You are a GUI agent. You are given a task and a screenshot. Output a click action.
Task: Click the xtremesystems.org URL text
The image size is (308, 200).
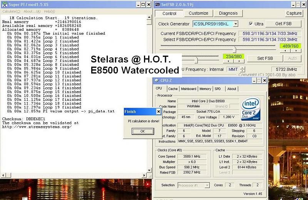37,127
